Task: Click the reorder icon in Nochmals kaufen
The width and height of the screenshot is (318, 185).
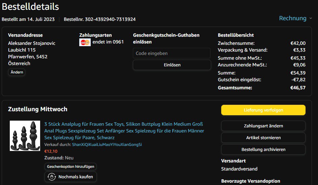Action: tap(52, 177)
